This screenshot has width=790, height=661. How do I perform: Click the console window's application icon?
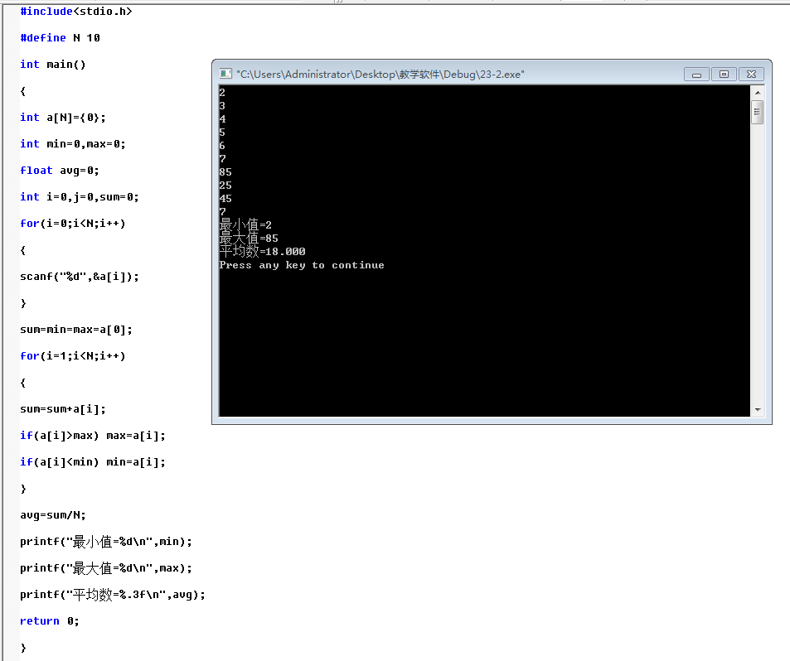coord(225,74)
